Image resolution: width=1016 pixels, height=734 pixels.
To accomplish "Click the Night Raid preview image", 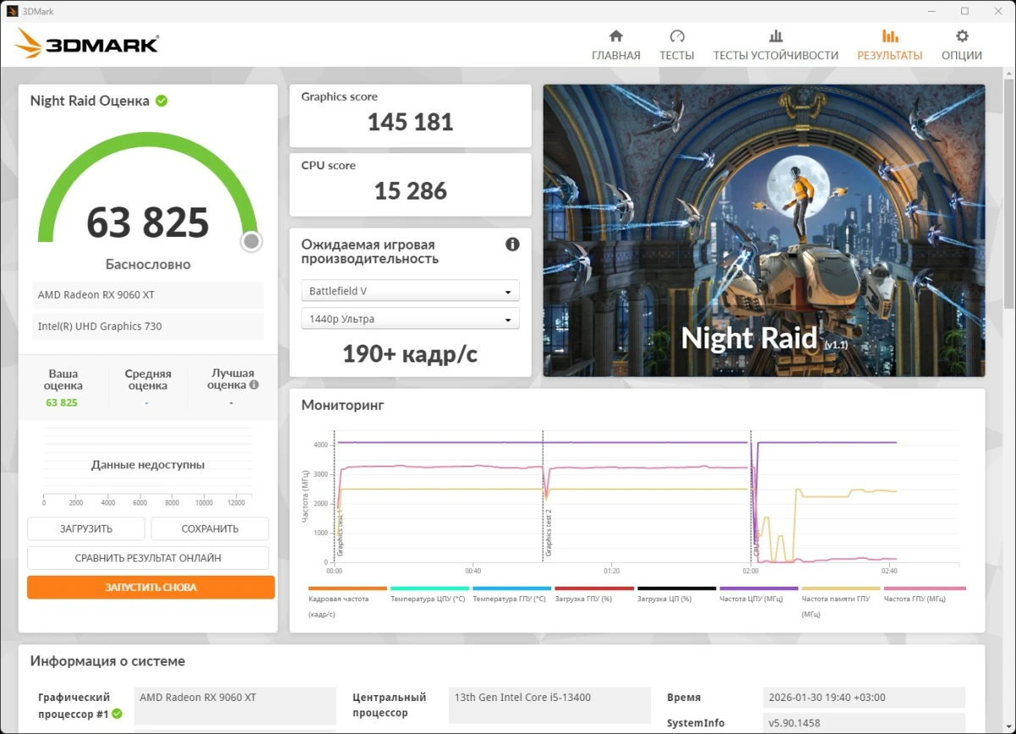I will tap(764, 230).
